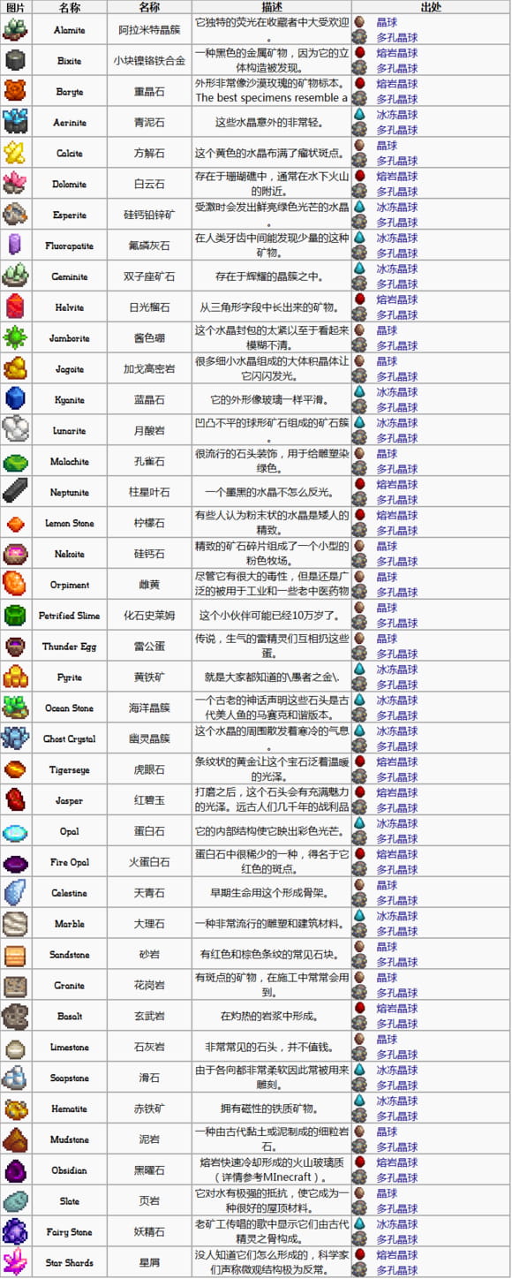Click the Soapstone name text
This screenshot has width=512, height=1279.
pos(70,1078)
